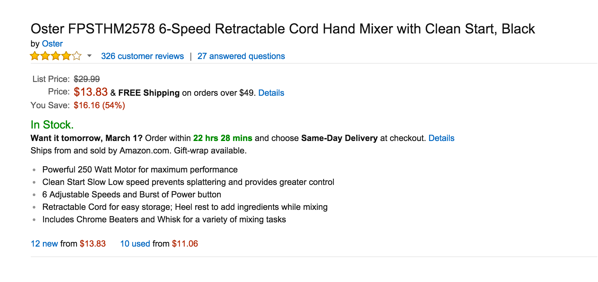The height and width of the screenshot is (282, 598).
Task: Click the Chrome Beaters and Whisk bullet
Action: pyautogui.click(x=164, y=219)
